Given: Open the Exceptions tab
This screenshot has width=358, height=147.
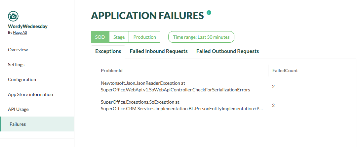Looking at the screenshot, I should pos(108,51).
